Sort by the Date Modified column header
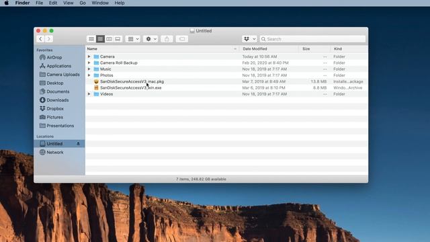Viewport: 430px width, 242px height. (x=269, y=49)
